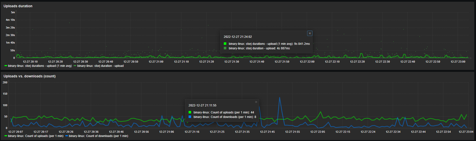Click blue swatch beside 'Count of downloads' in tooltip
This screenshot has width=476, height=141.
190,117
